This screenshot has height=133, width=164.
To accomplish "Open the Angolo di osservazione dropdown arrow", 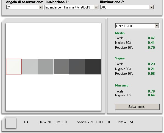I will pos(41,7).
